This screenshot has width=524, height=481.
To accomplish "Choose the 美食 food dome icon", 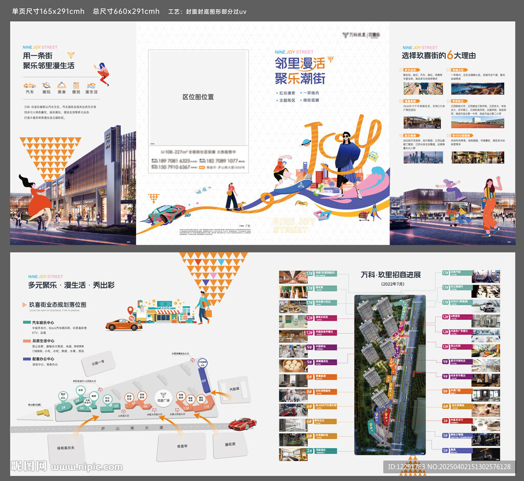I will (x=61, y=85).
